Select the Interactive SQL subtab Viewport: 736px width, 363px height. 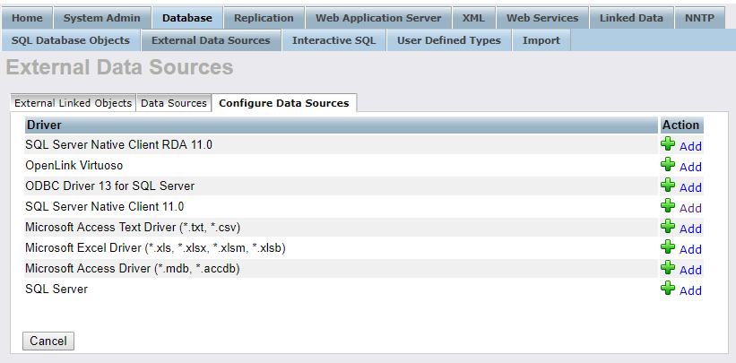point(333,40)
